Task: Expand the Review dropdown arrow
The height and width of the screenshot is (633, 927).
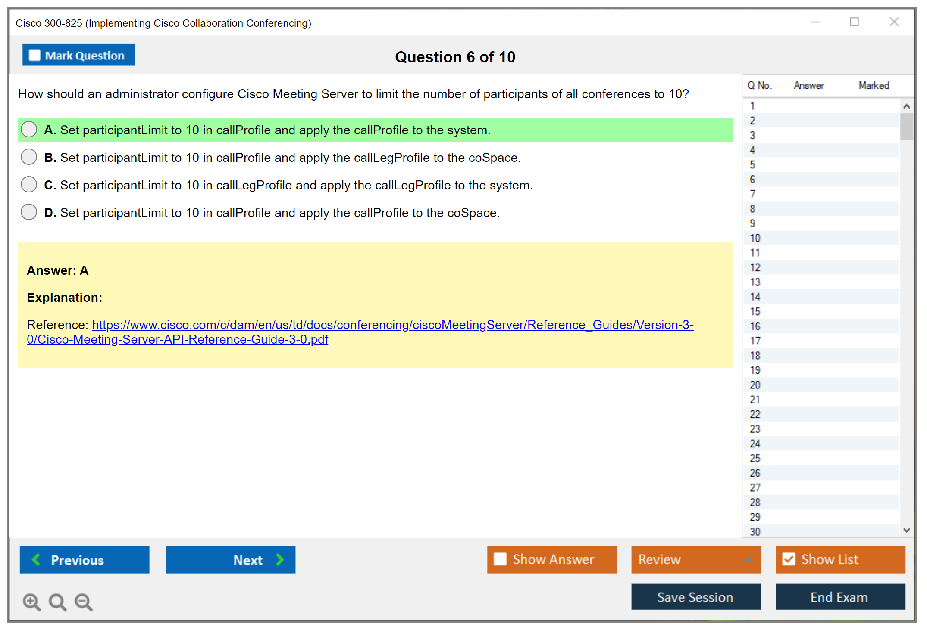Action: pos(748,559)
